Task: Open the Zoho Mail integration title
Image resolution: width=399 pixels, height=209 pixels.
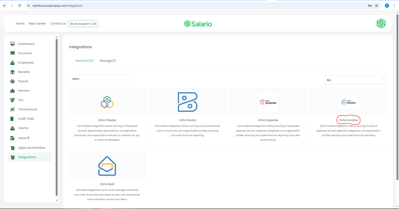Action: (x=107, y=184)
